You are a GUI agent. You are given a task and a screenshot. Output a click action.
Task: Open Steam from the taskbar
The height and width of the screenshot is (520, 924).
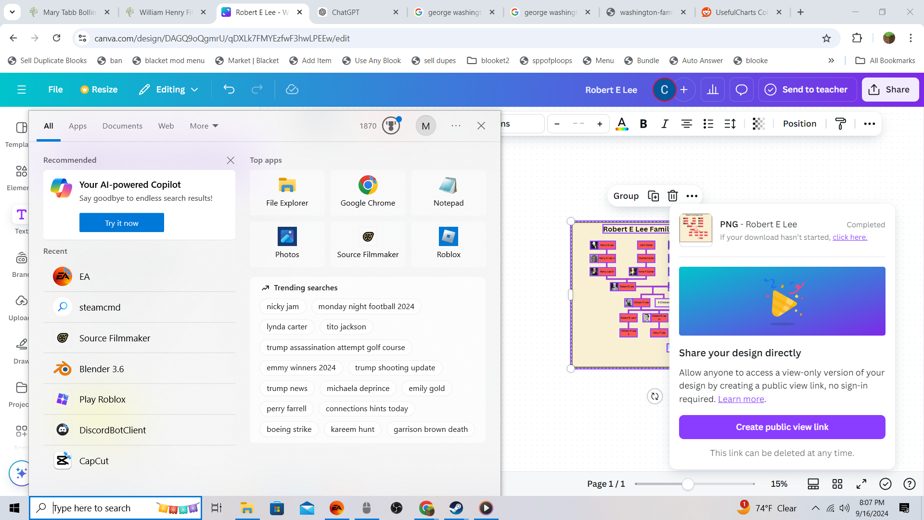(456, 508)
